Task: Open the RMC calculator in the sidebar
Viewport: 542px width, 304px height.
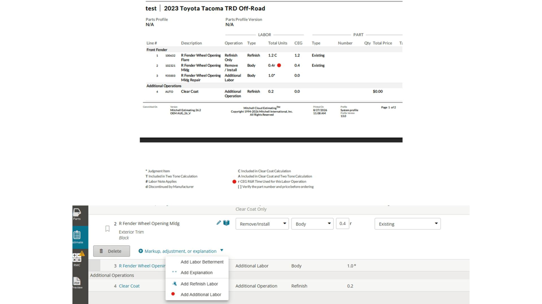Action: pyautogui.click(x=77, y=260)
